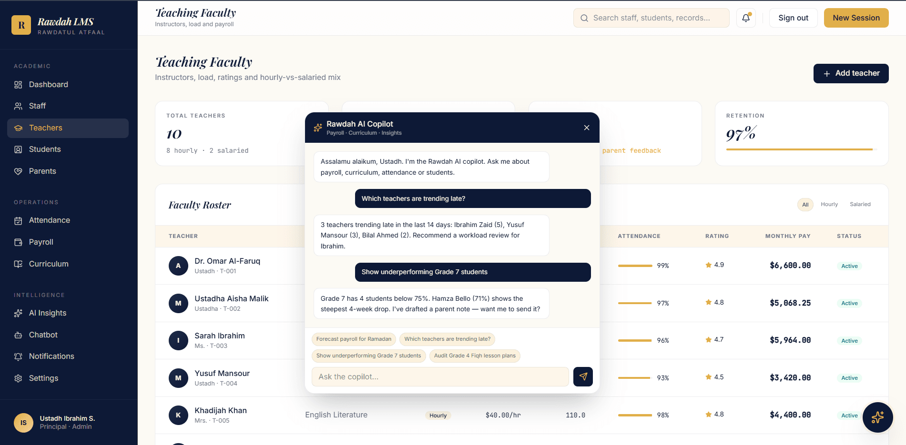Filter roster to Salaried teachers
Viewport: 906px width, 445px height.
click(860, 204)
